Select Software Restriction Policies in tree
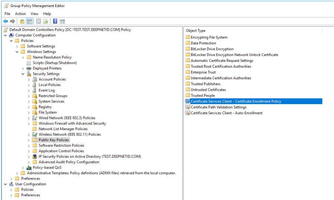 tap(61, 146)
